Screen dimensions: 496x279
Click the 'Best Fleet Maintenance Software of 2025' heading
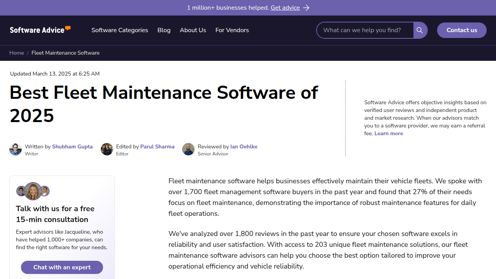(164, 104)
